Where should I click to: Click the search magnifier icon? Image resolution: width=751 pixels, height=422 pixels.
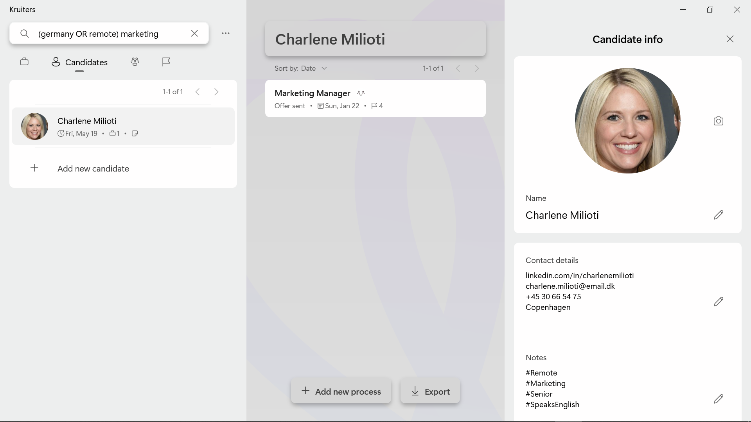coord(24,34)
